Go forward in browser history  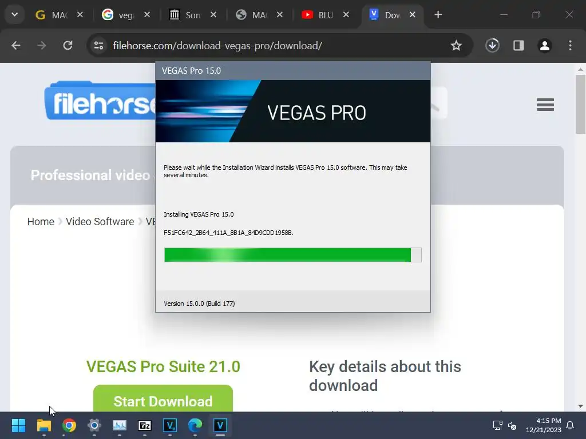coord(41,46)
